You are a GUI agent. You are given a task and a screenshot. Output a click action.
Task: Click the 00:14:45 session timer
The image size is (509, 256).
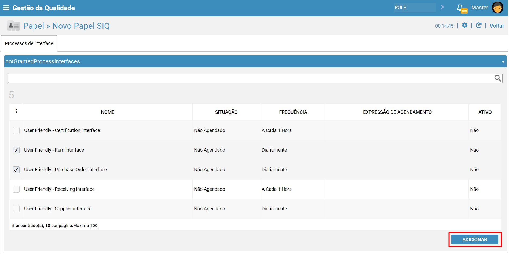[444, 26]
